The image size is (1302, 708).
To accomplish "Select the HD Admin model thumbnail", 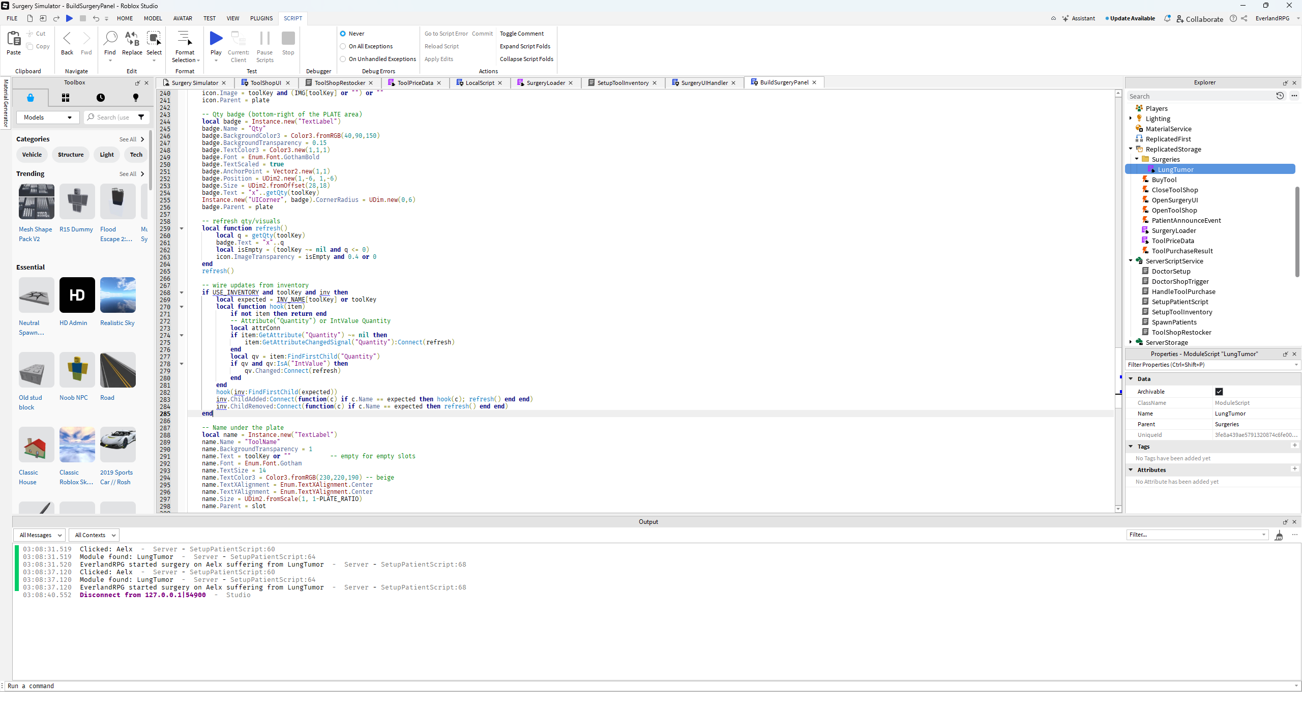I will coord(77,295).
